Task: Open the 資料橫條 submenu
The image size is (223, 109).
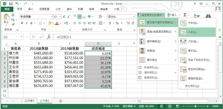Action: pyautogui.click(x=158, y=41)
